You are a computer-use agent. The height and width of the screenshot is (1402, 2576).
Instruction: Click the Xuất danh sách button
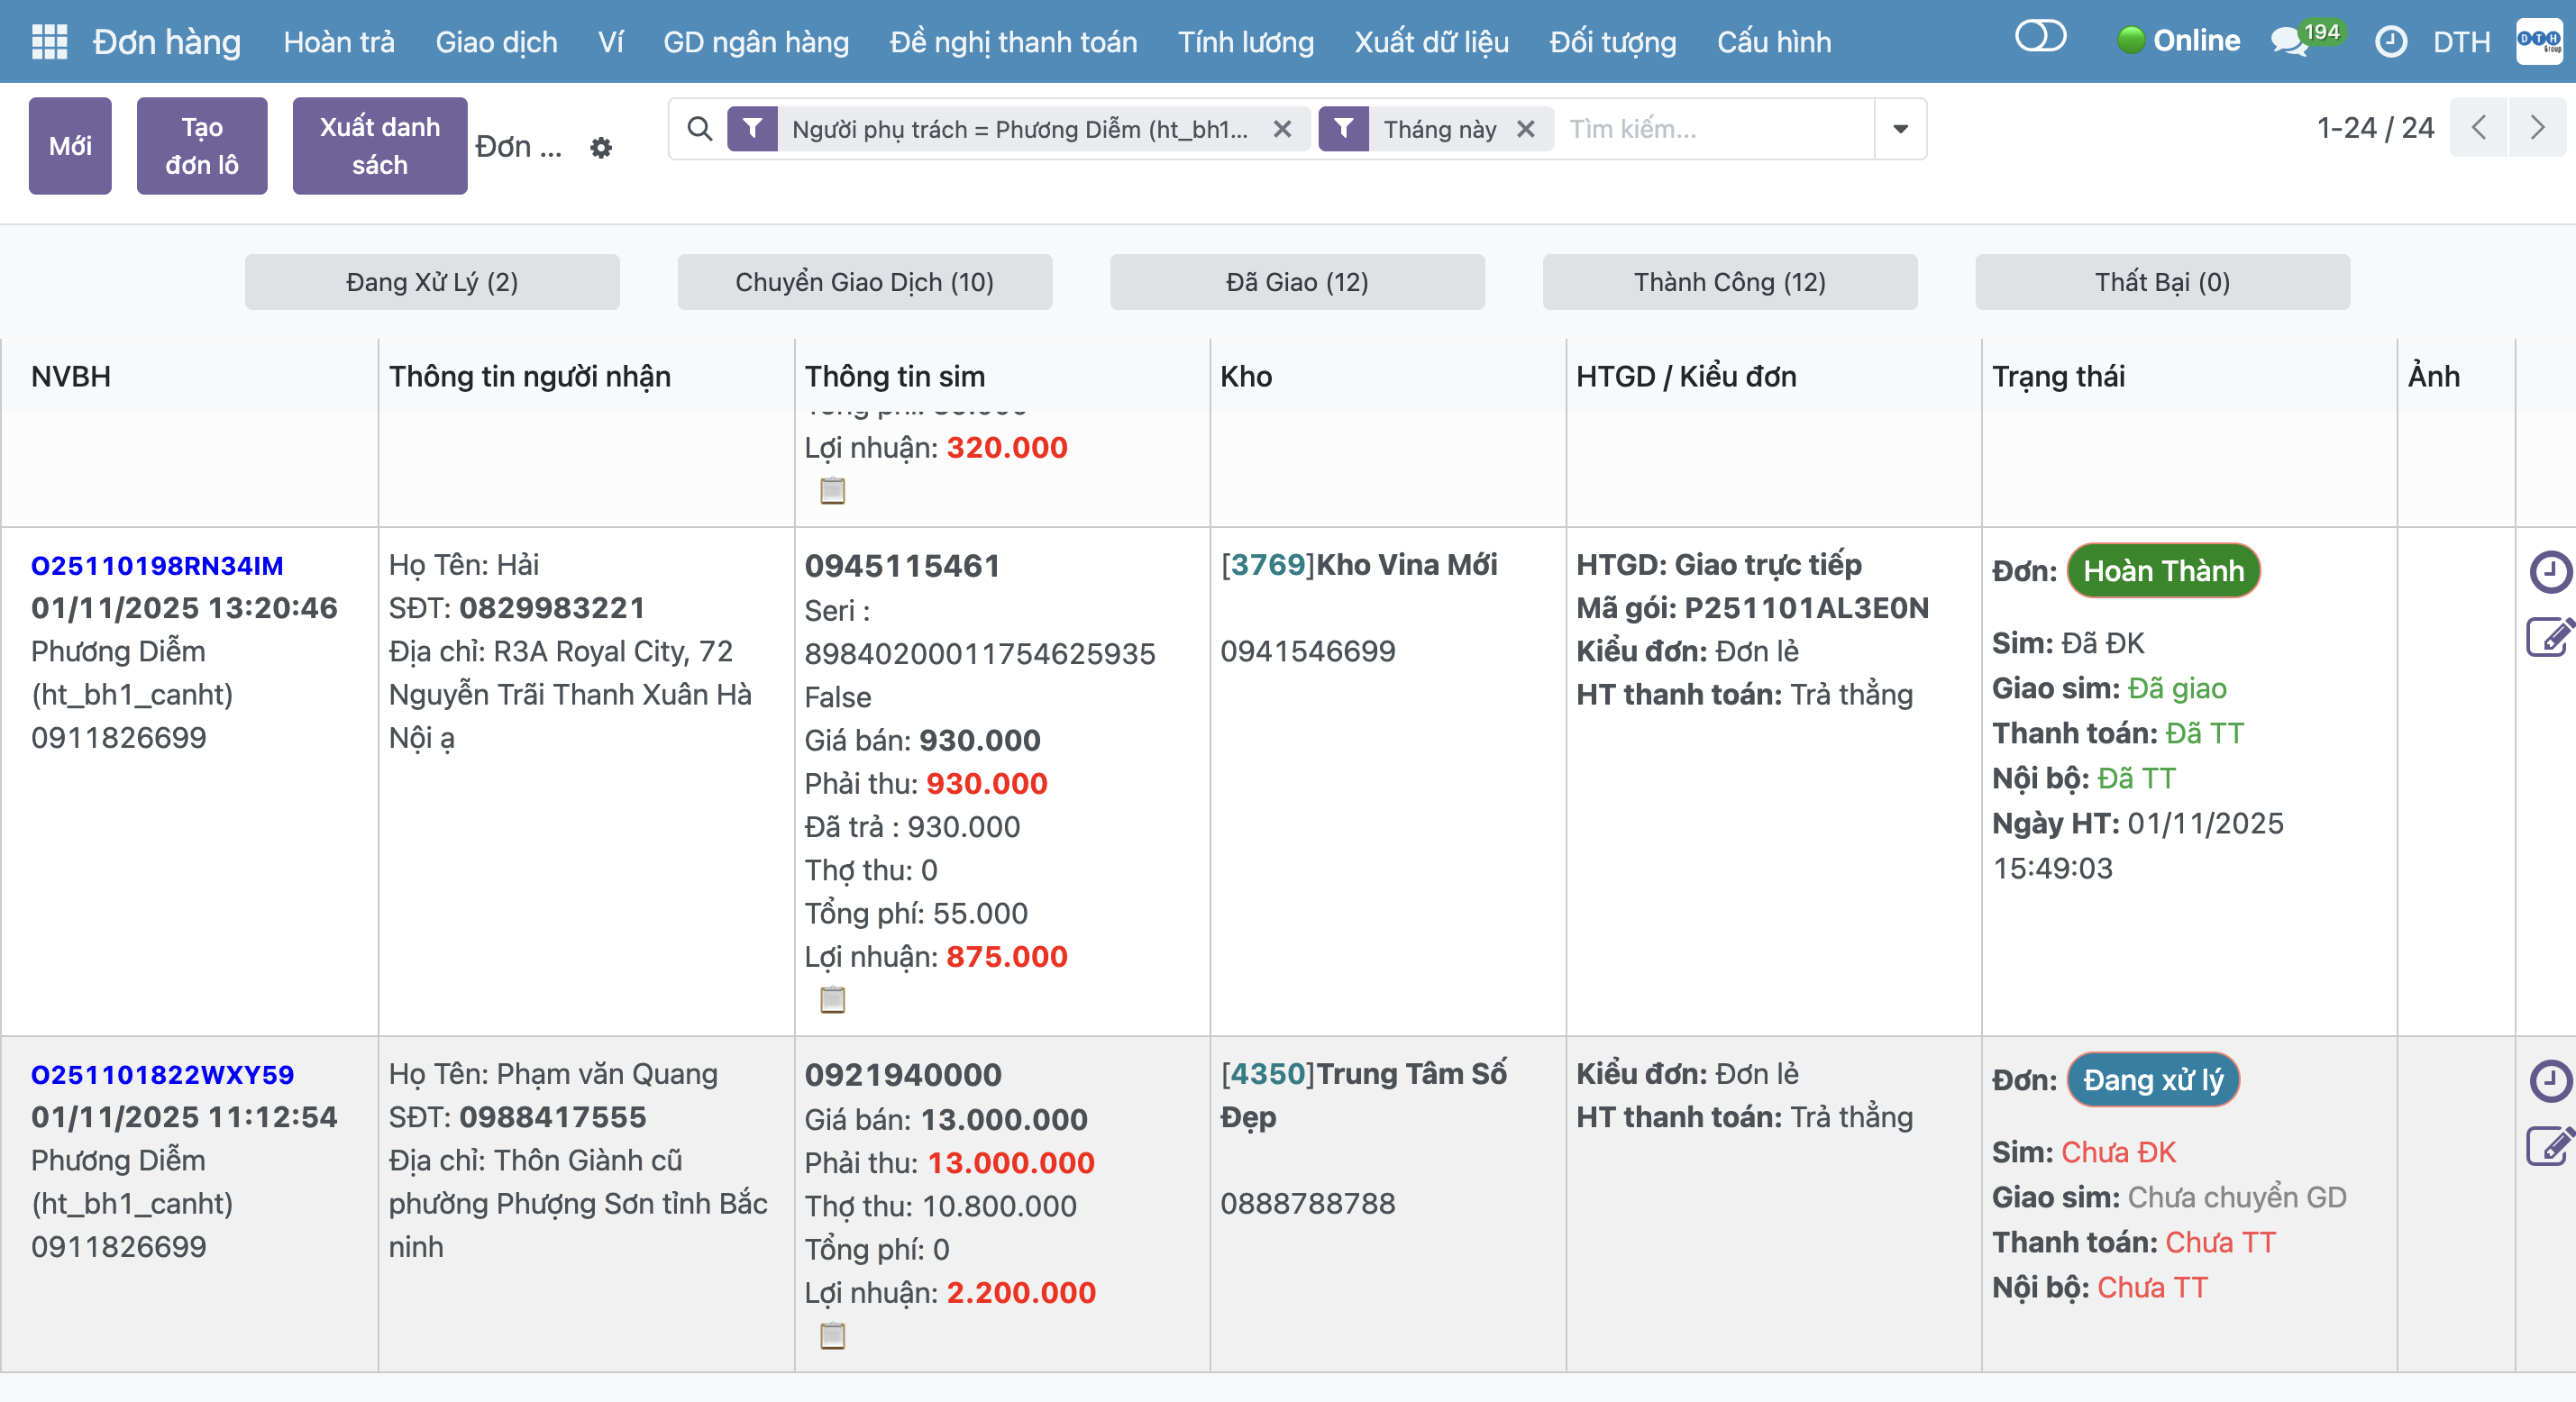[x=379, y=146]
